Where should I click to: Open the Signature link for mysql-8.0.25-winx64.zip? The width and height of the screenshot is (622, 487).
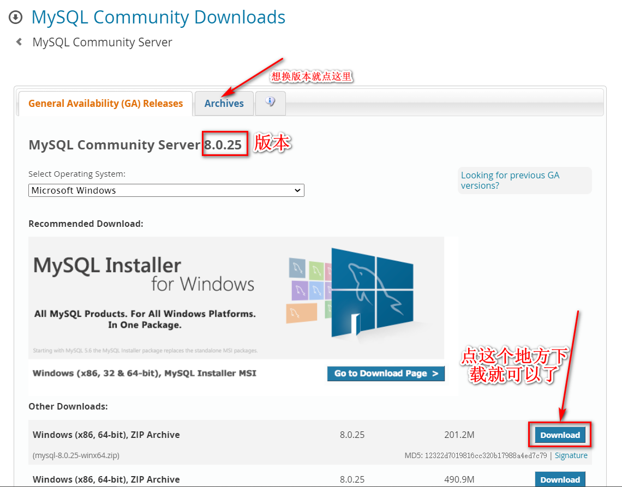[571, 455]
